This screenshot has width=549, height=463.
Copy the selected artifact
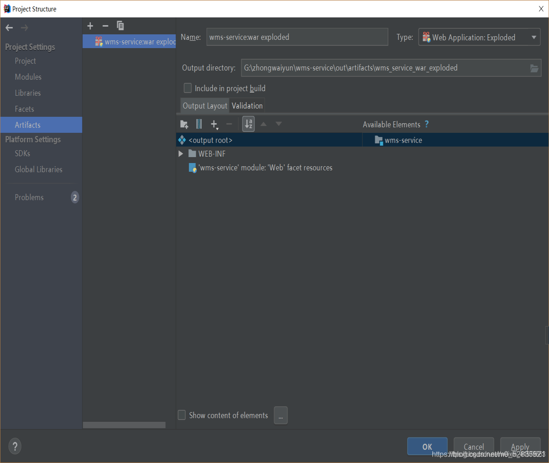(120, 26)
